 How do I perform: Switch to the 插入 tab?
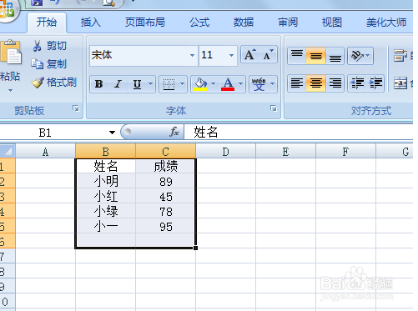91,23
